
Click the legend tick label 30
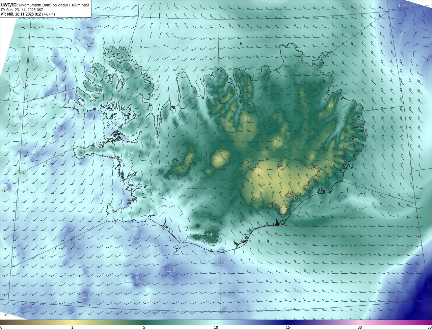point(360,327)
